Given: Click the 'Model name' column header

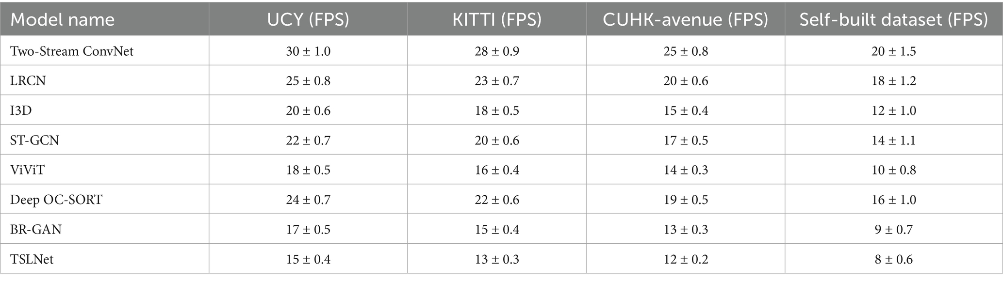Looking at the screenshot, I should [63, 19].
